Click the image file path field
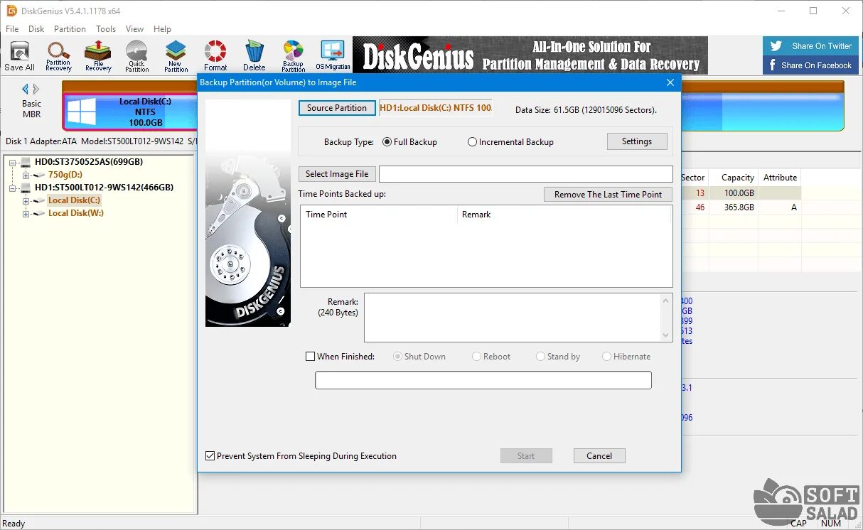863x530 pixels. tap(526, 174)
